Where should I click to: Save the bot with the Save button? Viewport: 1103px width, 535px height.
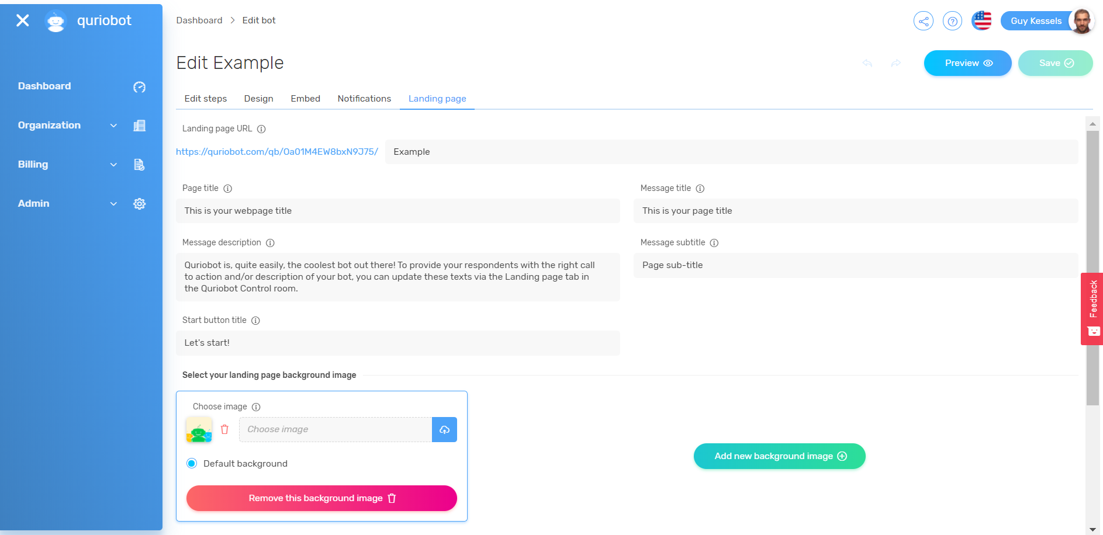(x=1056, y=63)
